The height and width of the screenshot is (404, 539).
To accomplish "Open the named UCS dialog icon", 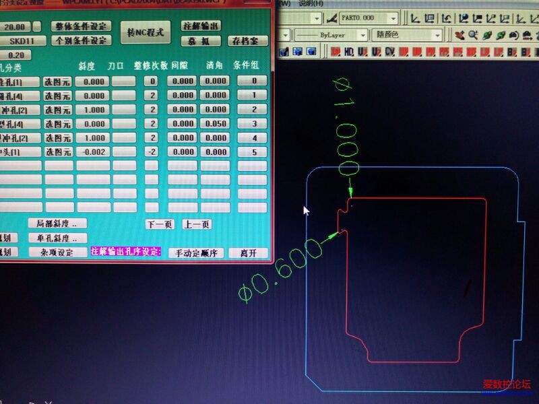I will [429, 18].
